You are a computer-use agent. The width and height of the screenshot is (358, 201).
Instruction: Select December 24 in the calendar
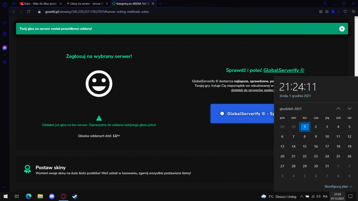327,156
